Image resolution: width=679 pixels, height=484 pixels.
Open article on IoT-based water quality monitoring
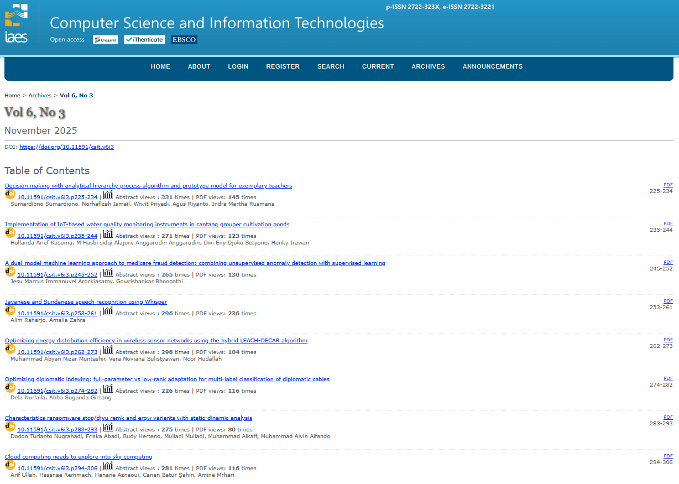pos(147,225)
